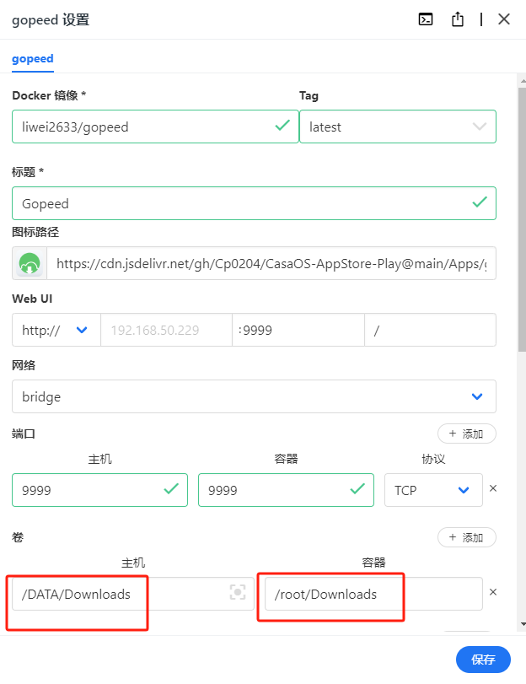Screen dimensions: 526x684
Task: Click the vertical scrollbar thumb
Action: (522, 219)
